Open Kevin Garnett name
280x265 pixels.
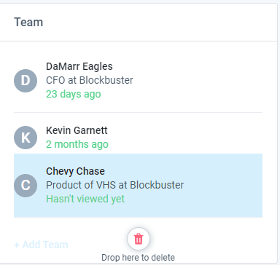point(77,130)
